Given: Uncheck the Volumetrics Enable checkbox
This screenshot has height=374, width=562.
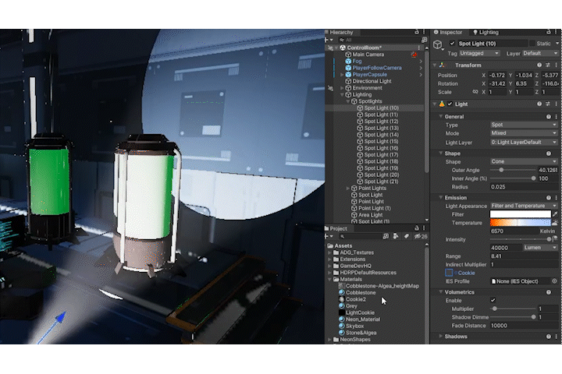Looking at the screenshot, I should coord(493,300).
